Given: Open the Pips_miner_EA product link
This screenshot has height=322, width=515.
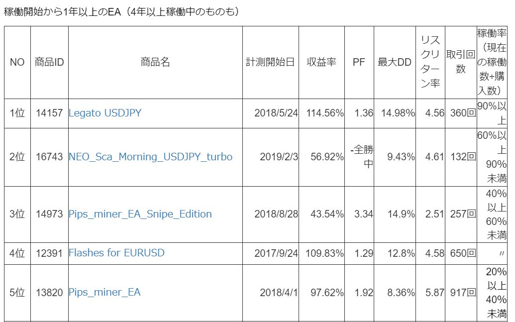Looking at the screenshot, I should coord(104,292).
